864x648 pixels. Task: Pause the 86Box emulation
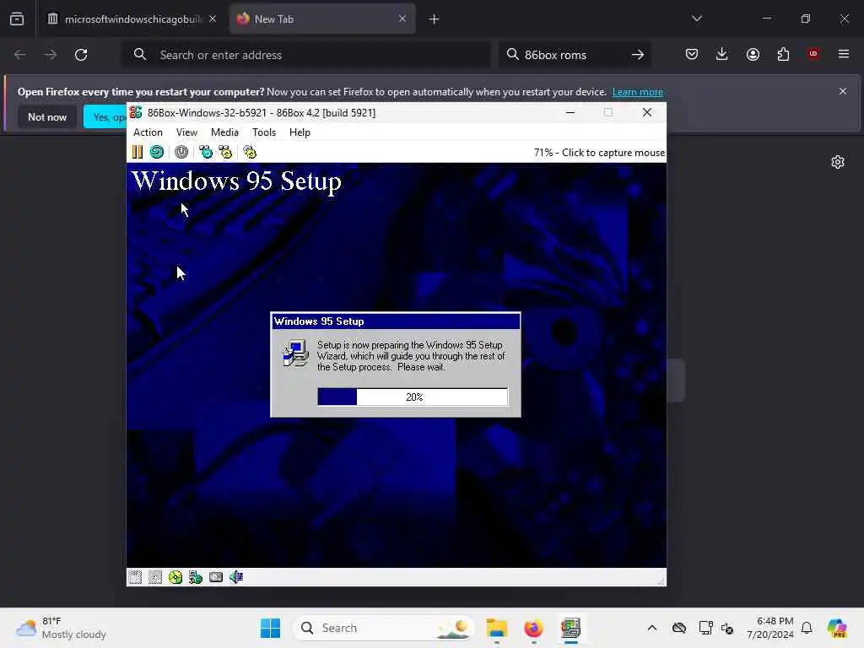tap(138, 152)
